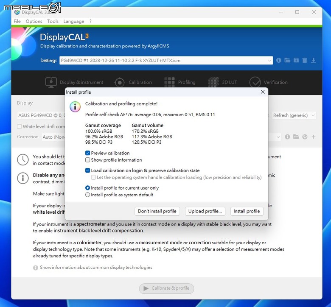Open the Tools menu
This screenshot has width=331, height=307.
coord(53,21)
